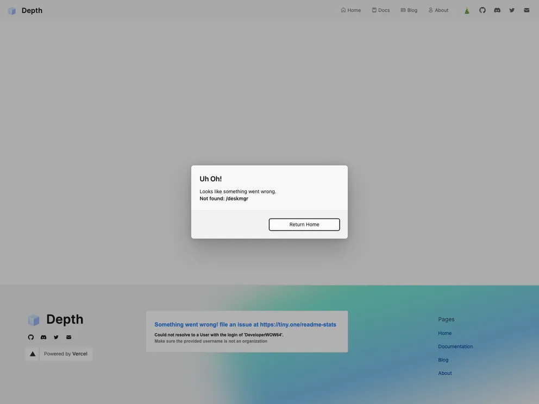Click the email envelope icon in the header
The height and width of the screenshot is (404, 539).
tap(526, 10)
